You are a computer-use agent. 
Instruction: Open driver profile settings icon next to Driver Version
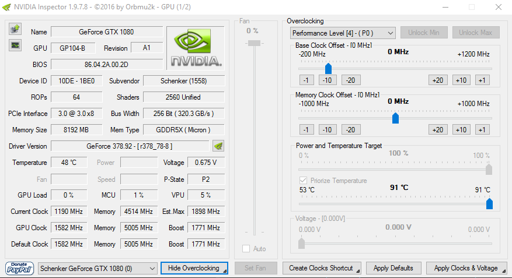tap(218, 146)
